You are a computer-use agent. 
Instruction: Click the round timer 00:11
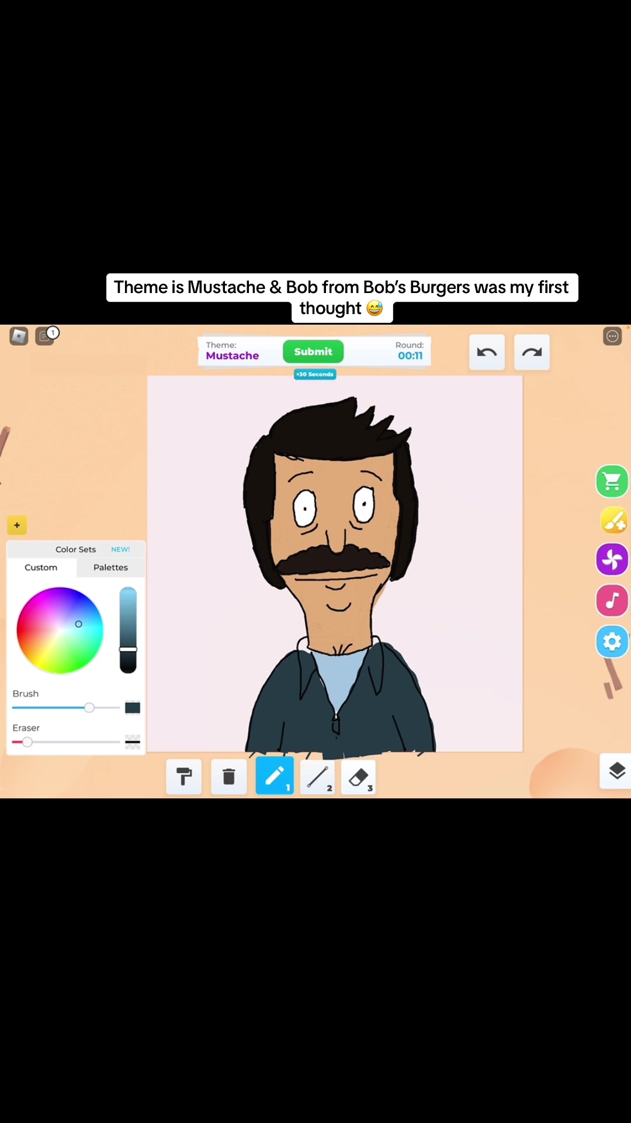point(410,356)
